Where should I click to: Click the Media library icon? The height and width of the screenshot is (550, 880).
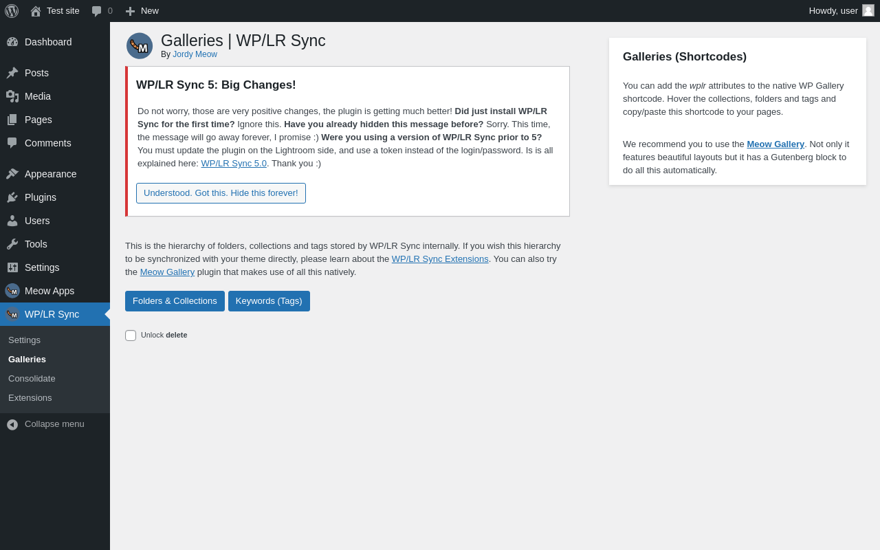pyautogui.click(x=12, y=96)
